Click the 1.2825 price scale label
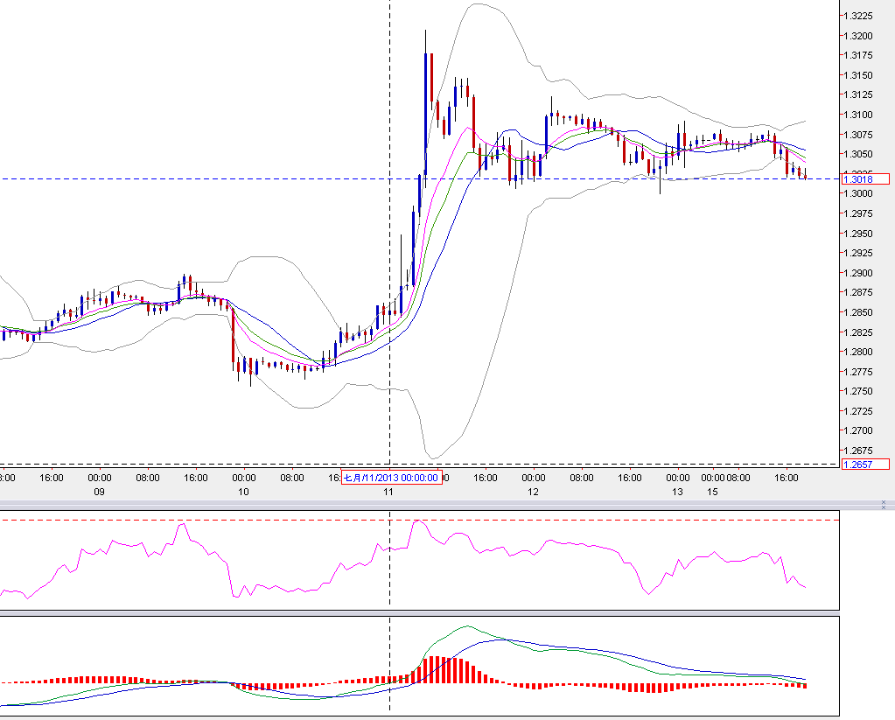 [x=858, y=332]
